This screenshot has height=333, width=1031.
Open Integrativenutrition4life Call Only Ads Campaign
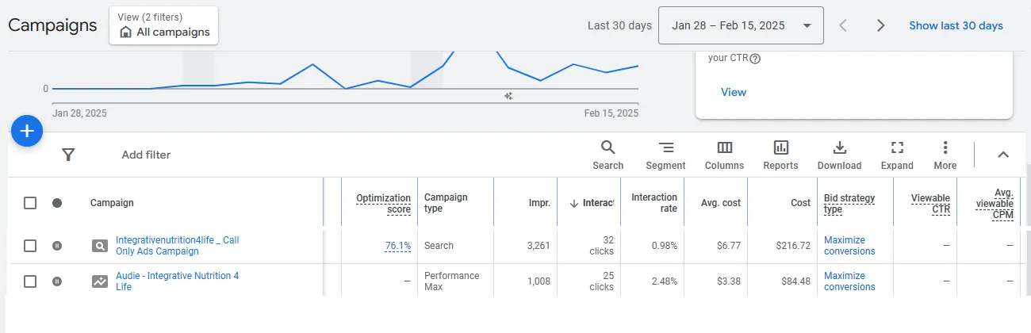pos(177,246)
